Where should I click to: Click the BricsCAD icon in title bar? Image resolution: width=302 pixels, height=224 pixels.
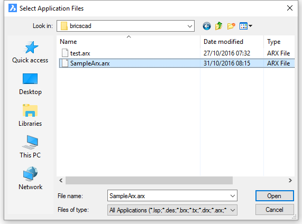tap(13, 8)
